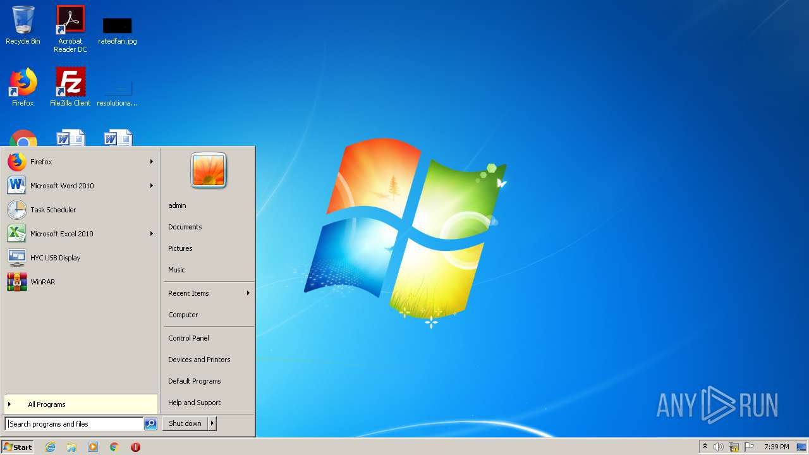Launch HYC USB Display from Start menu

pyautogui.click(x=80, y=258)
